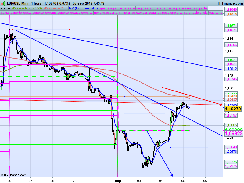Screen dimensions: 244x183
Task: Select the apertura indicator label
Action: 106,8
